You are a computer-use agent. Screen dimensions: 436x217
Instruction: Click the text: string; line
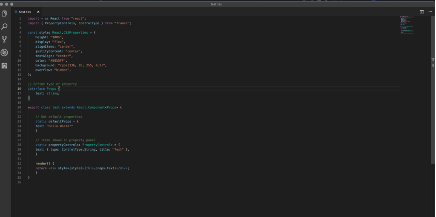(48, 93)
